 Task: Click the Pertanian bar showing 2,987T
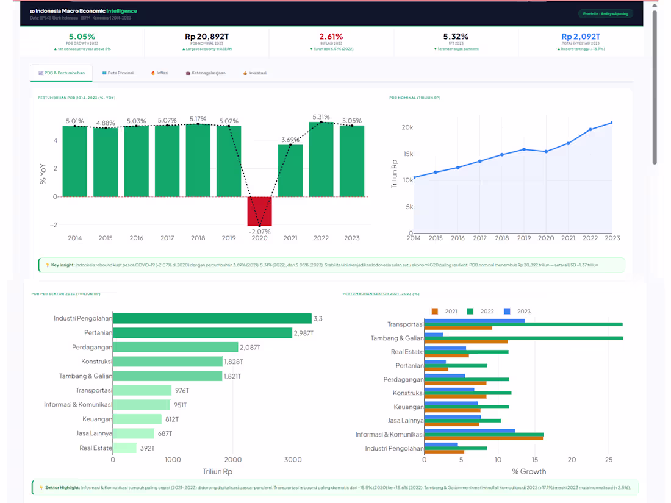click(203, 333)
